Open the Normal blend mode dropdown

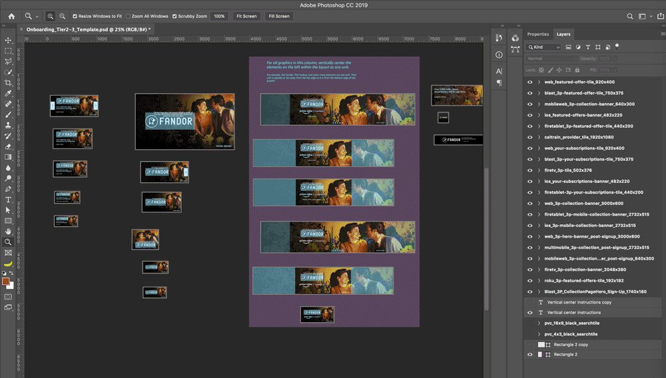(551, 59)
